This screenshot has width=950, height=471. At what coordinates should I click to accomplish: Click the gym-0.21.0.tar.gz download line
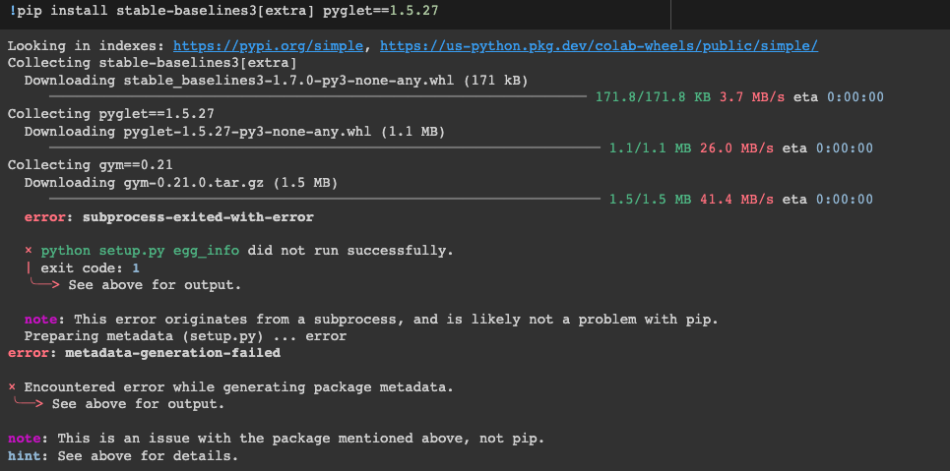point(180,182)
